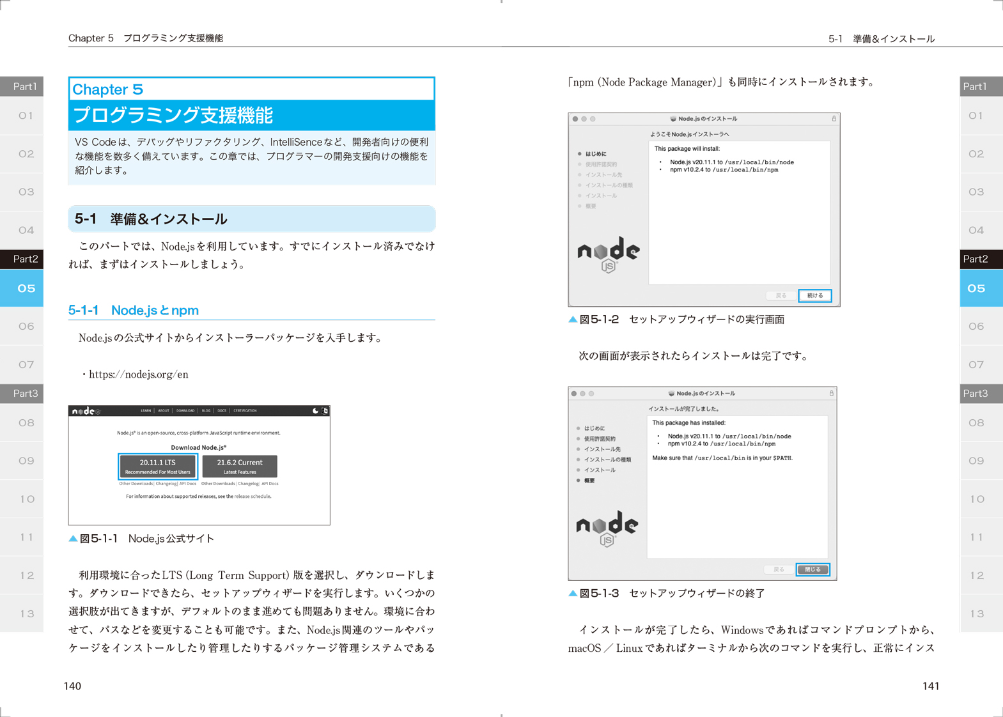Click the lock icon in the figure 5-1-2 installer title bar

click(x=834, y=119)
